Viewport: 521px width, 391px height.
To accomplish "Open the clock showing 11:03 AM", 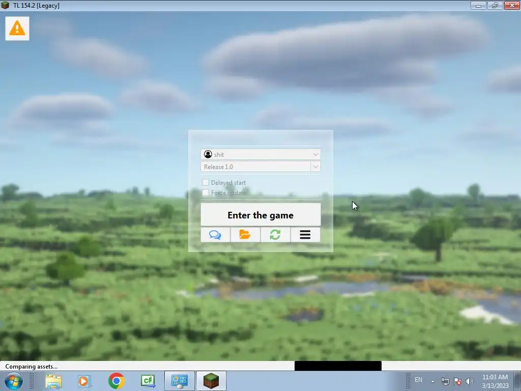I will [x=495, y=381].
